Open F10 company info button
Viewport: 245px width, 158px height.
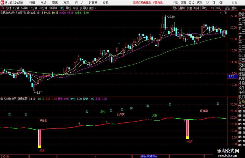212,8
